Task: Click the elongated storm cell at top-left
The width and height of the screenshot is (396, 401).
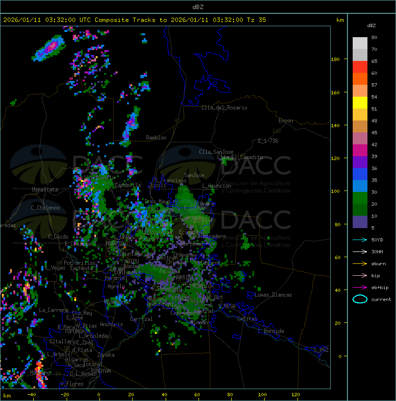Action: (x=49, y=48)
